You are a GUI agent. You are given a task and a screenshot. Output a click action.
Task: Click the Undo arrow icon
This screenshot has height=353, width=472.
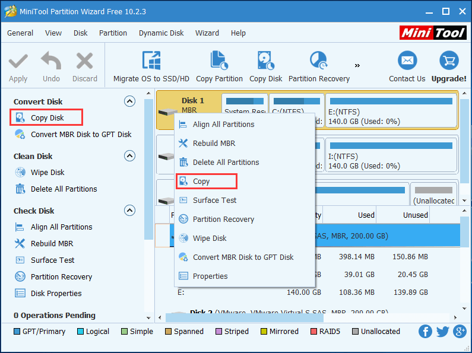(x=51, y=61)
